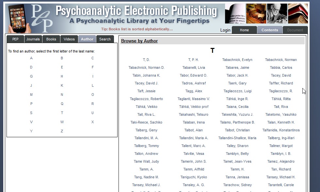
Task: Show authors for letter P
Action: tap(31, 104)
